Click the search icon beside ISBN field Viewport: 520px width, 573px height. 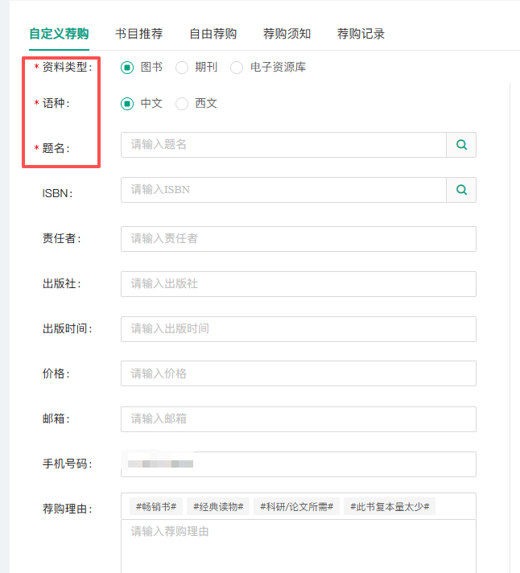(461, 190)
